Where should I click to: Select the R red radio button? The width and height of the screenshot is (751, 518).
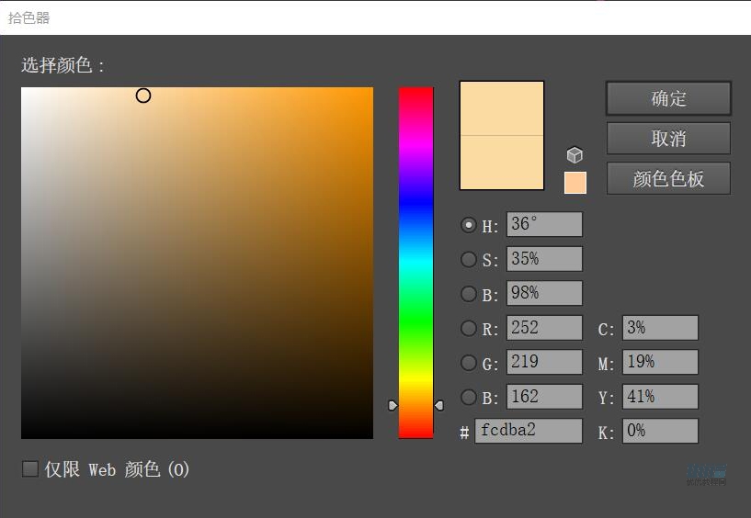469,328
